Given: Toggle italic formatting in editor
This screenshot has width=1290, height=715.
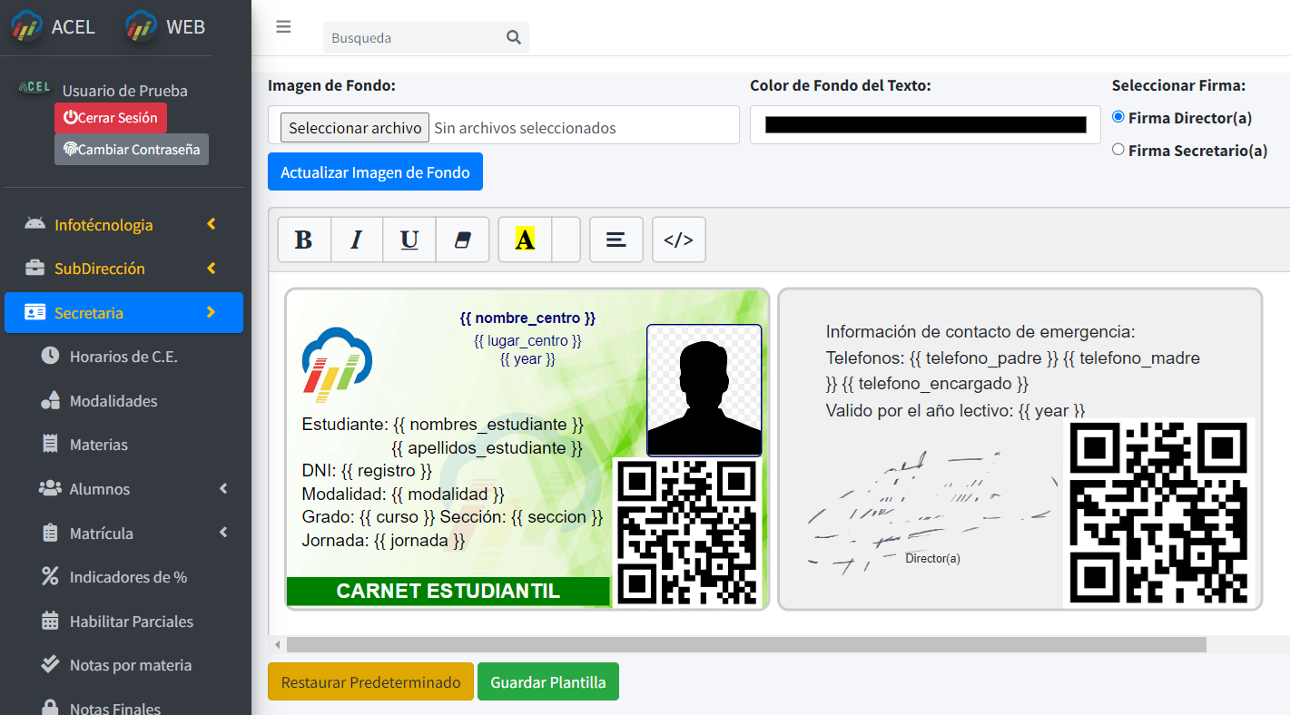Looking at the screenshot, I should point(357,240).
